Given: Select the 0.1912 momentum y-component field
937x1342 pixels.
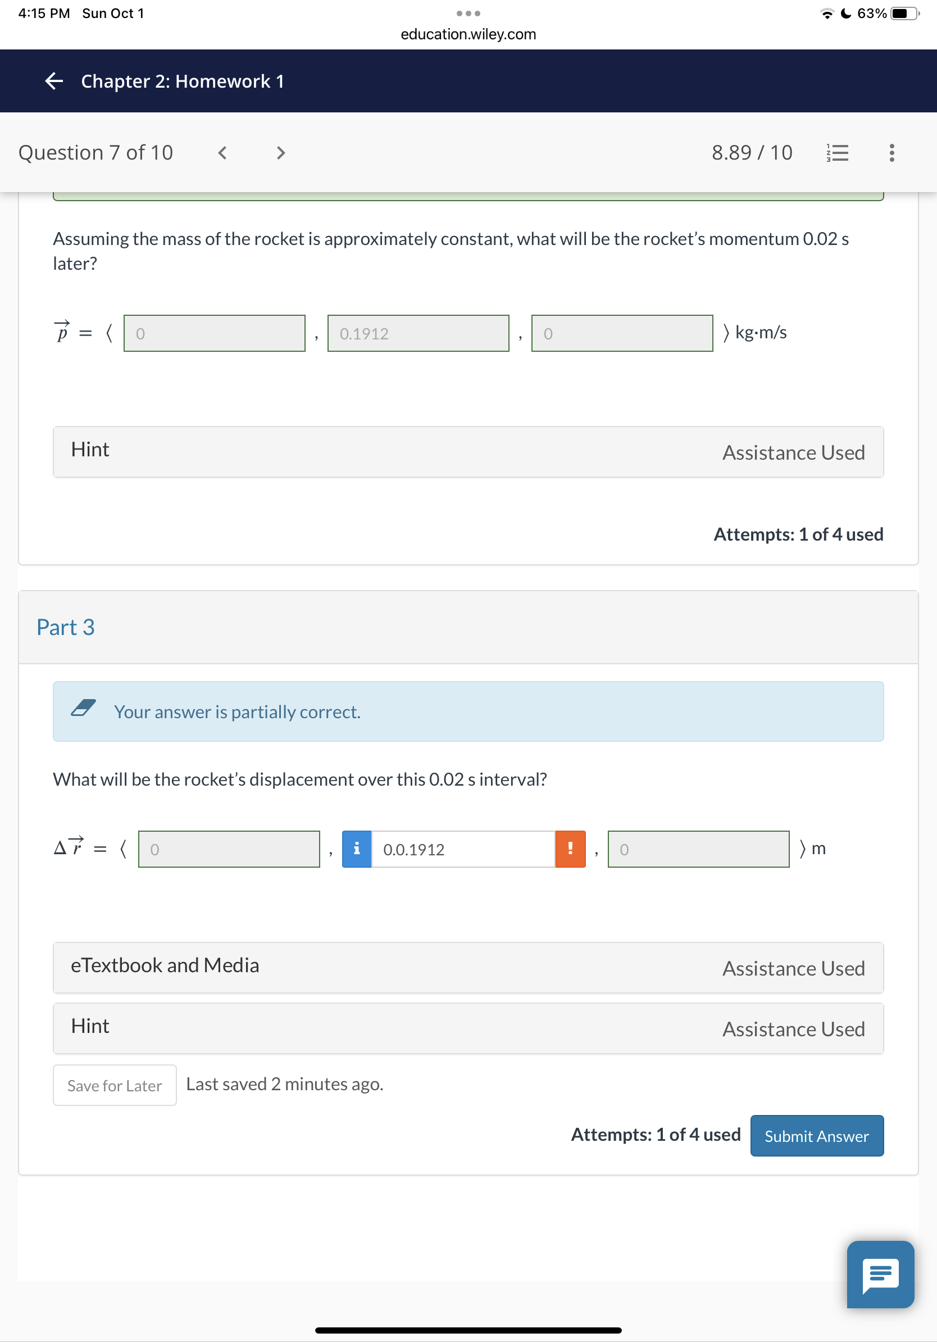Looking at the screenshot, I should (419, 333).
